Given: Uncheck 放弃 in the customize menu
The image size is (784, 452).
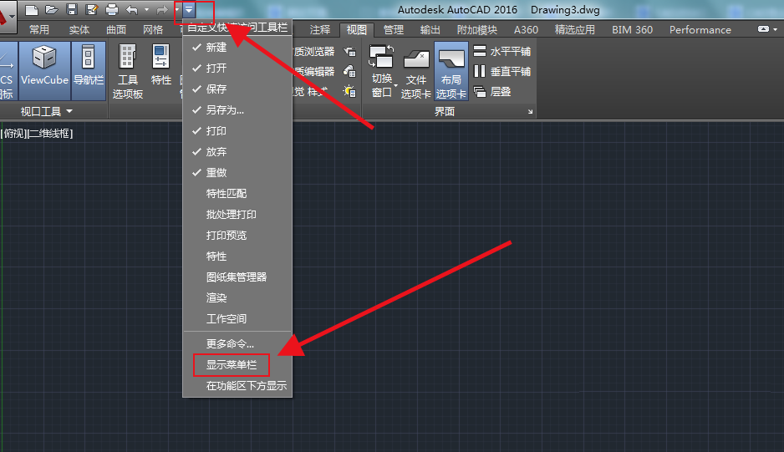Looking at the screenshot, I should [237, 151].
